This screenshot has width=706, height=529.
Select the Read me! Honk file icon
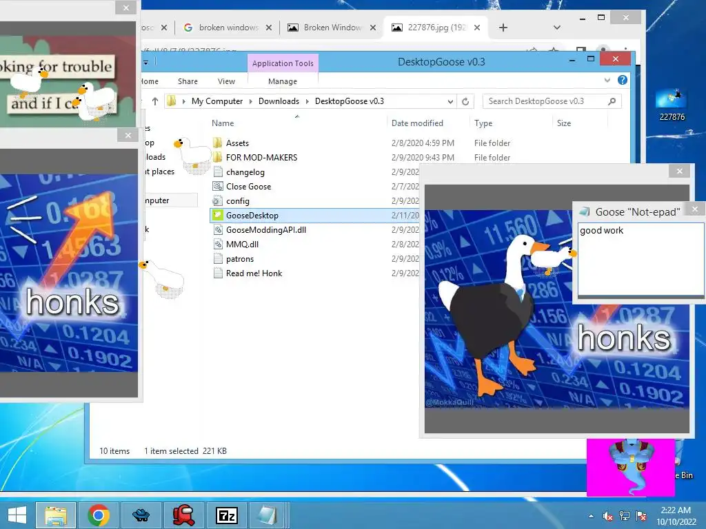tap(218, 273)
